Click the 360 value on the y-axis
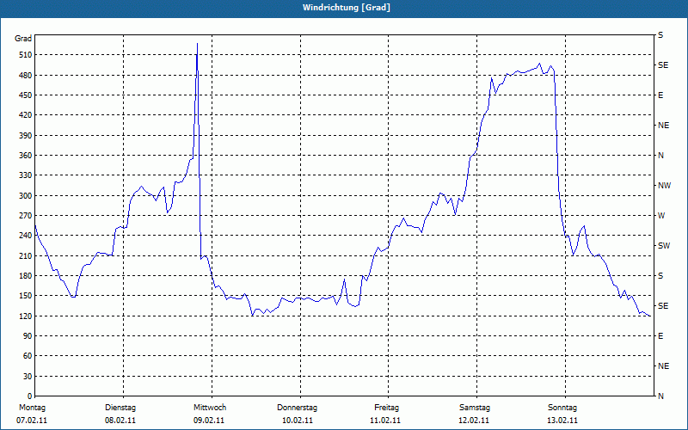 click(x=25, y=156)
